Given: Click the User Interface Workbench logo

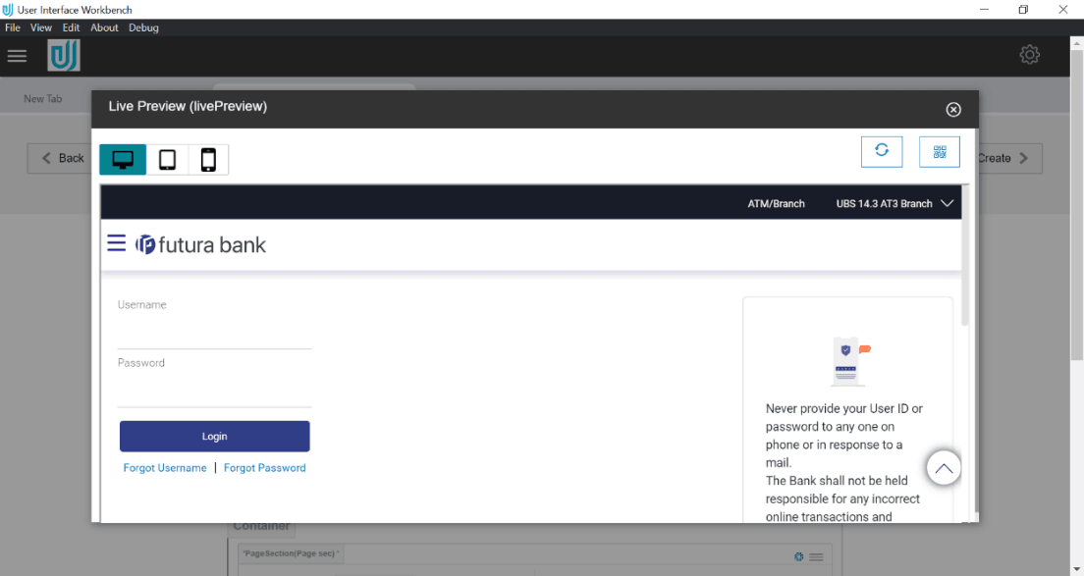Looking at the screenshot, I should 63,55.
